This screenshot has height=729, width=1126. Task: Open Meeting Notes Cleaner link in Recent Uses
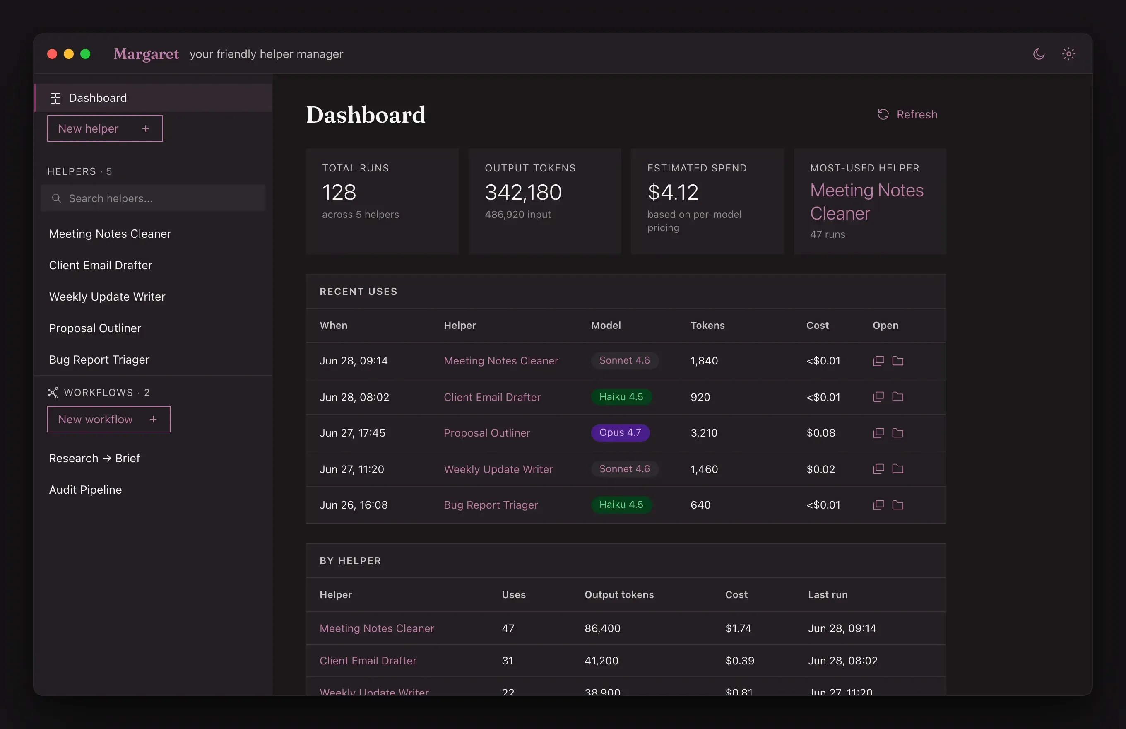coord(500,361)
